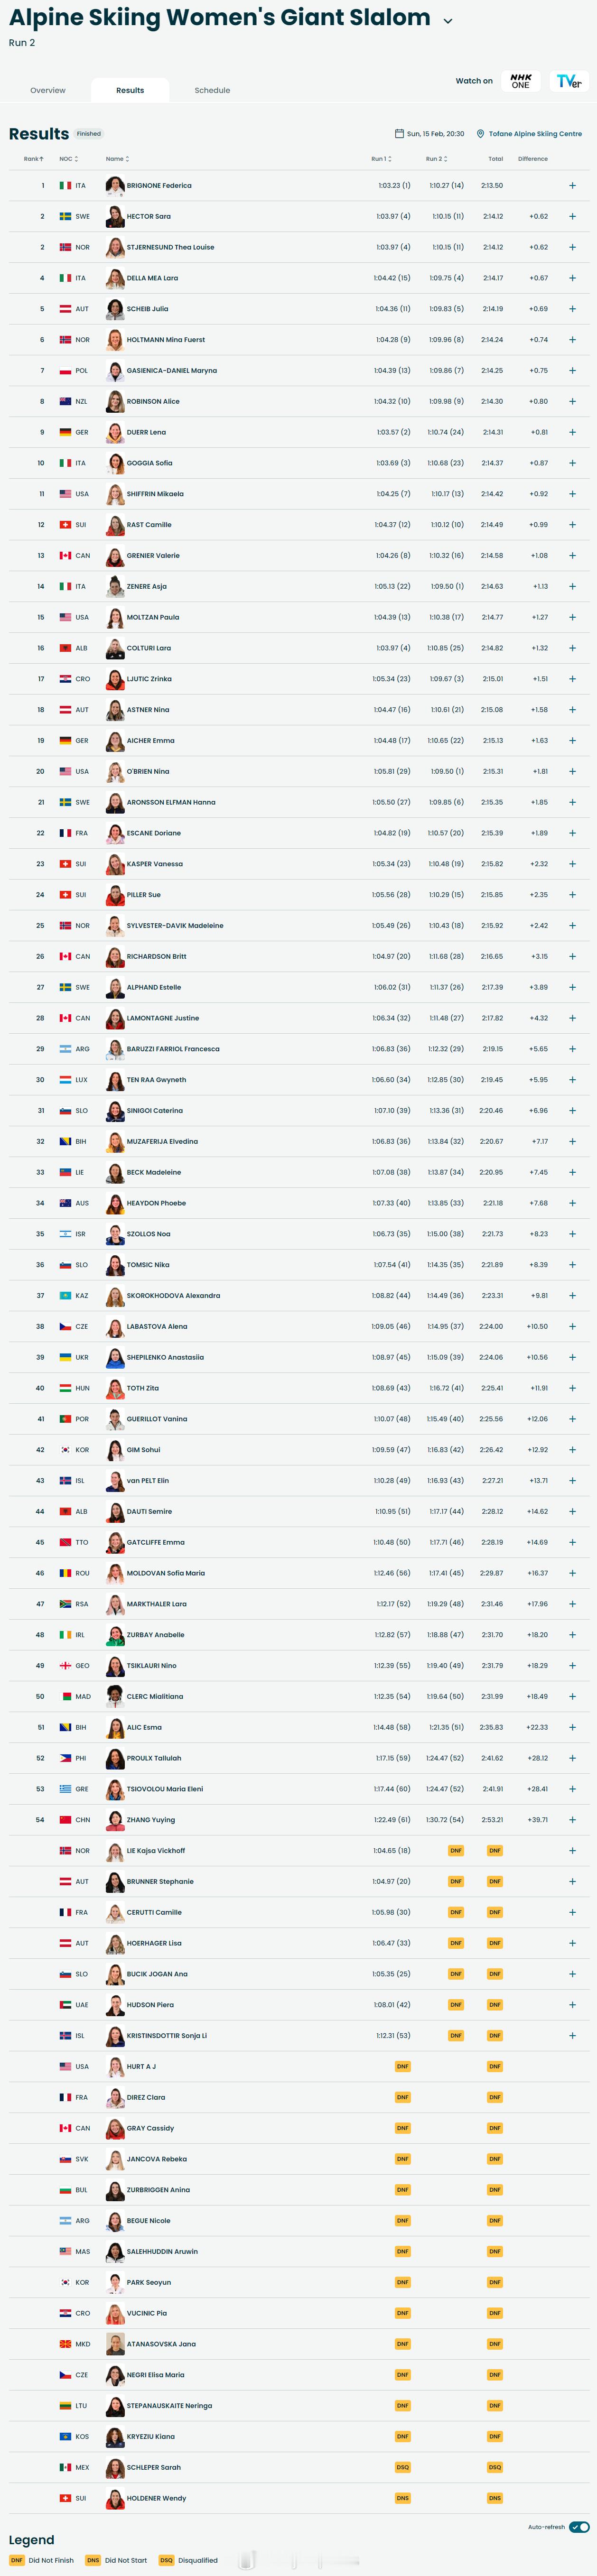
Task: Click HECTOR Sara's athlete name
Action: click(x=148, y=216)
